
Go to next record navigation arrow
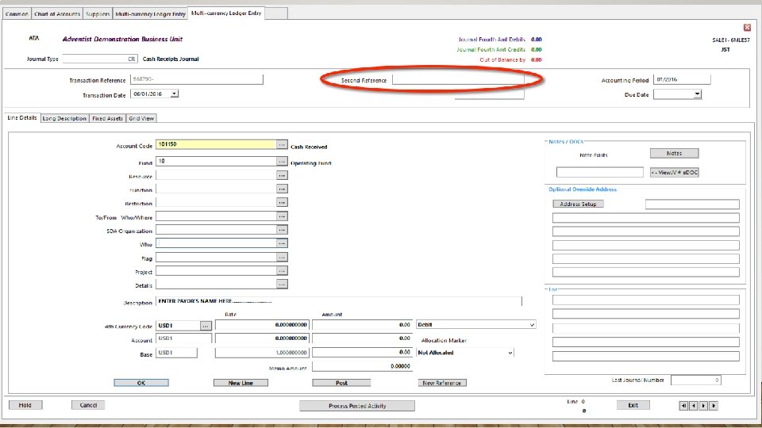coord(703,405)
